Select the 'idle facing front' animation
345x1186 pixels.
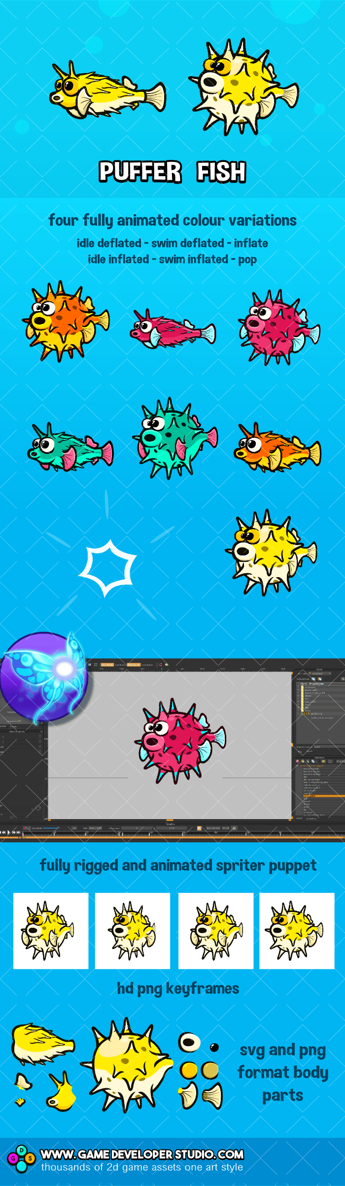(324, 780)
